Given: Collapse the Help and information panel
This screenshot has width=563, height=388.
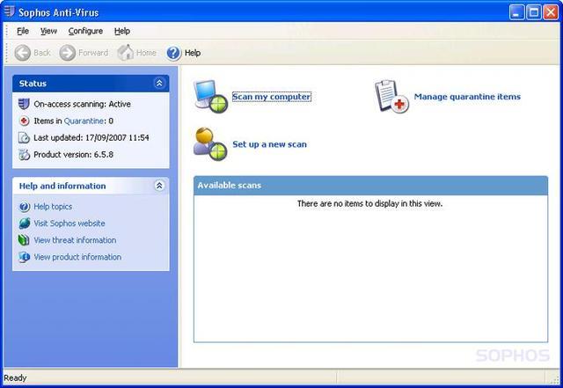Looking at the screenshot, I should [159, 186].
